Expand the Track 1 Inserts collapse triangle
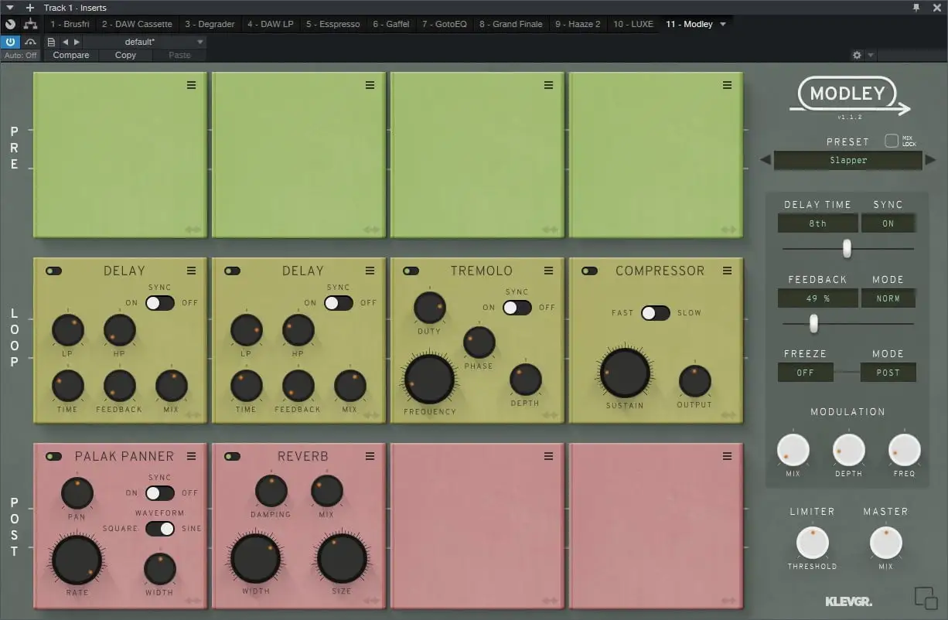The height and width of the screenshot is (620, 948). coord(9,7)
